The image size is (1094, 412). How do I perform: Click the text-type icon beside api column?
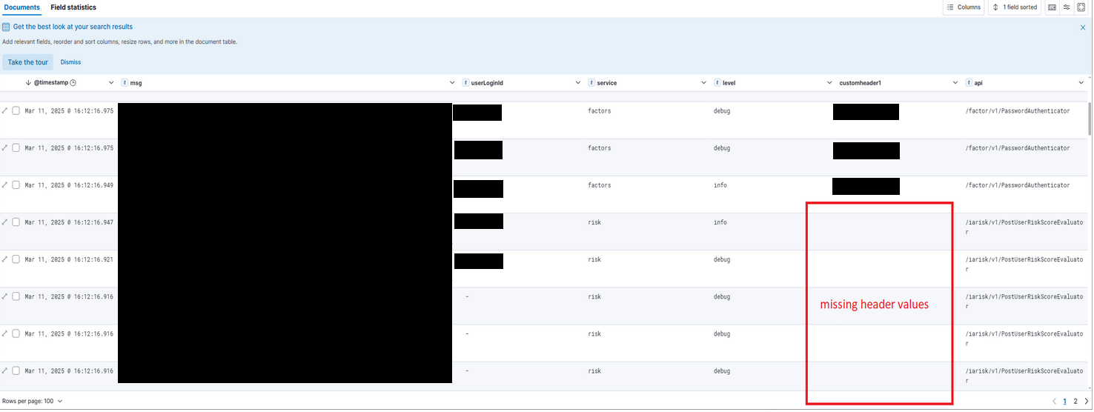pyautogui.click(x=969, y=83)
